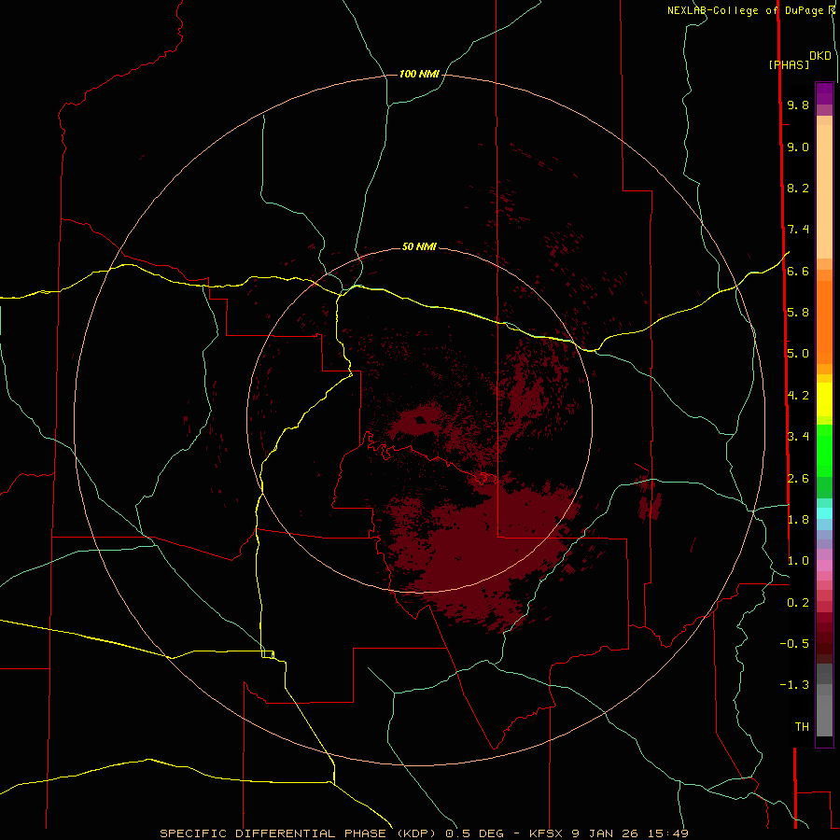
Task: Pick the yellow swatch on the color bar
Action: tap(824, 399)
